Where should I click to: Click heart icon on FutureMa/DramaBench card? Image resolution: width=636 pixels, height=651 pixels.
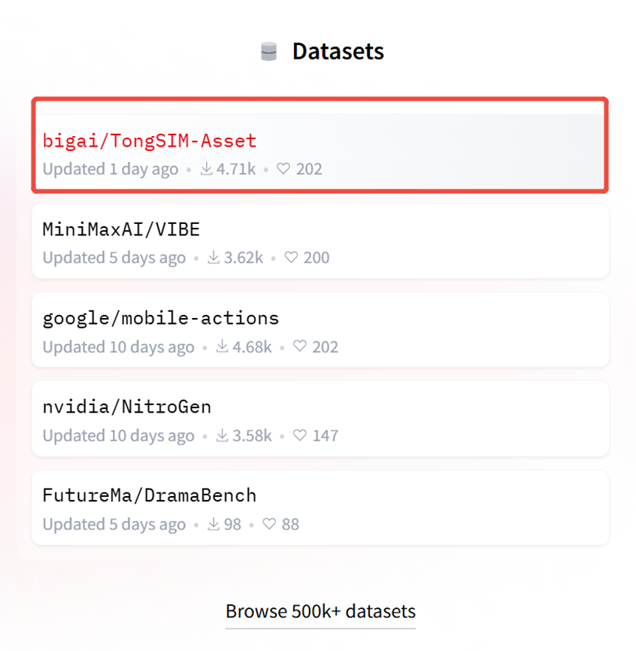269,524
